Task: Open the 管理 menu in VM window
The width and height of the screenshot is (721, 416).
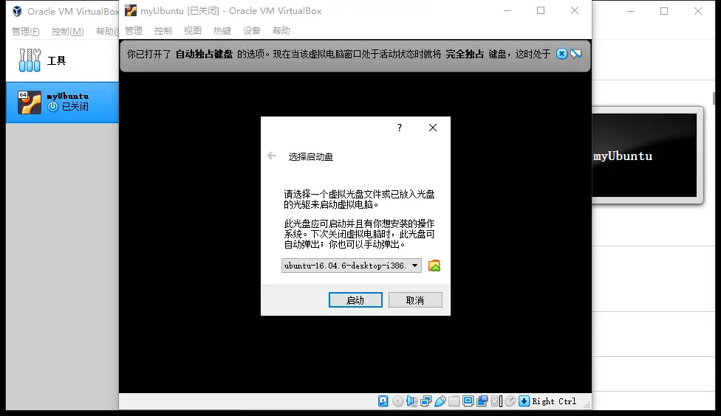Action: tap(134, 31)
